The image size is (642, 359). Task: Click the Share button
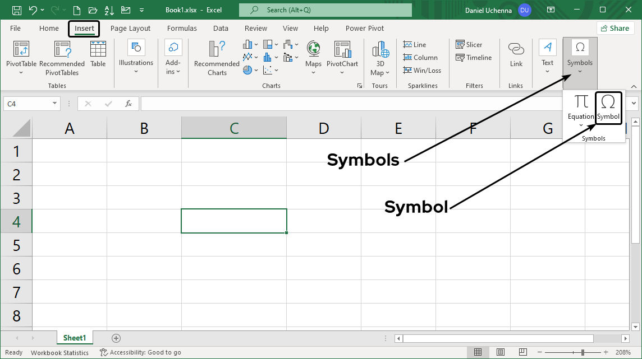coord(615,27)
